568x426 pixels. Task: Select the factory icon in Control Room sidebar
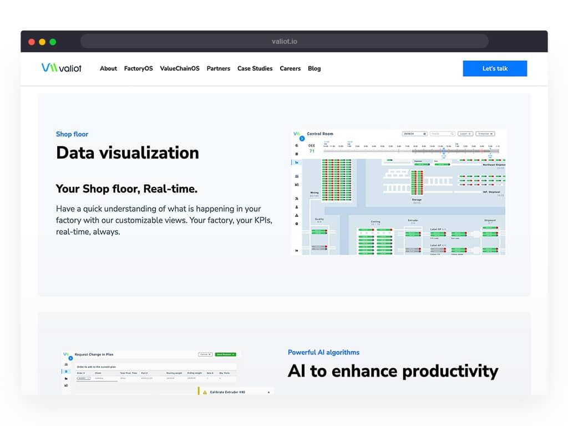click(297, 163)
